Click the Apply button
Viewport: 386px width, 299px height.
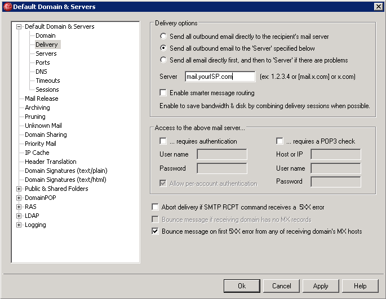[321, 286]
